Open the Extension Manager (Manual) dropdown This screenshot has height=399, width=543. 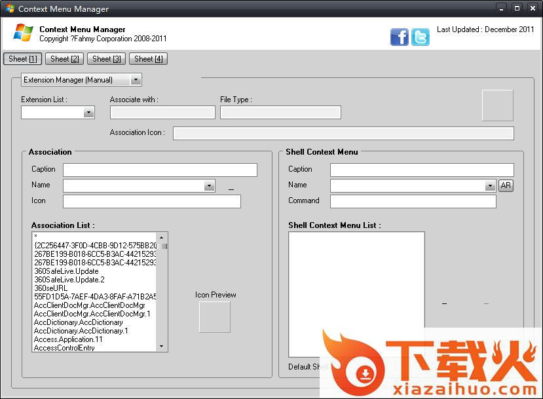click(x=136, y=80)
